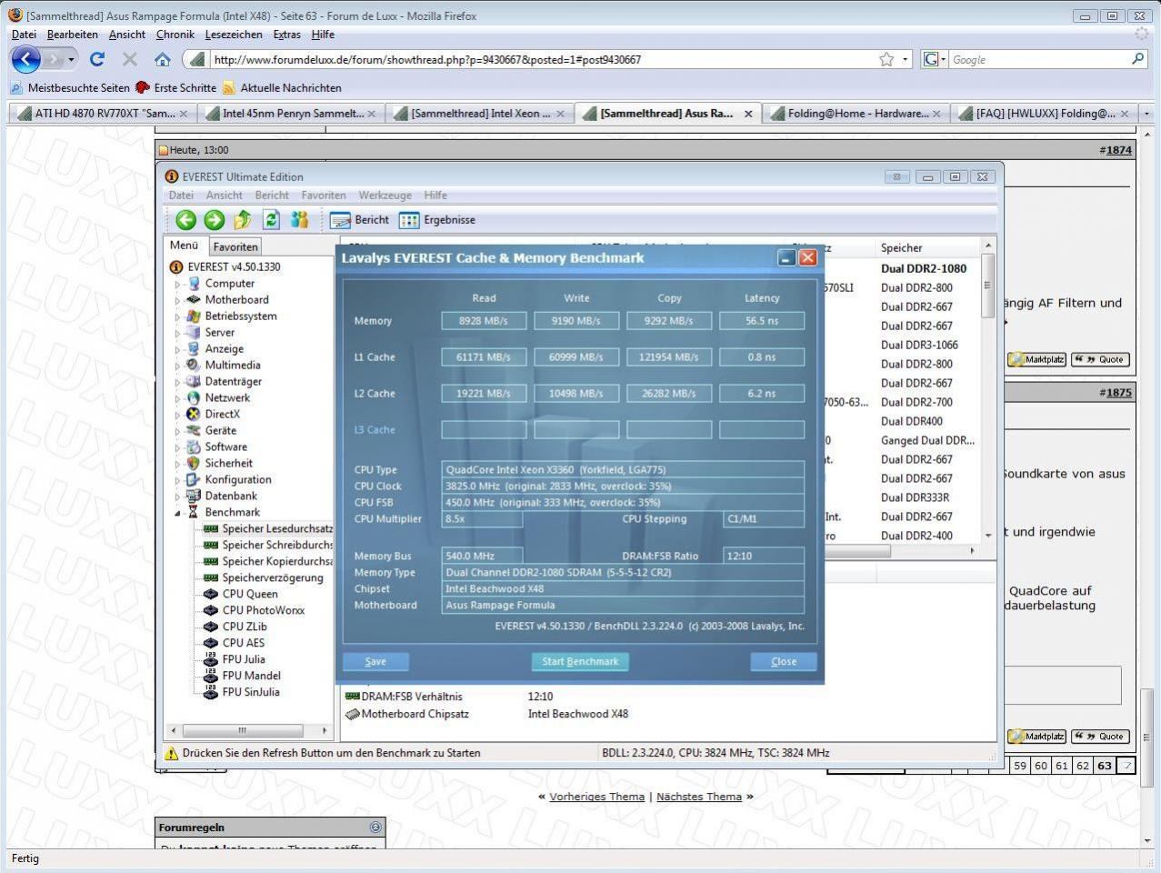Select the Betriebssystem tree node

coord(241,316)
